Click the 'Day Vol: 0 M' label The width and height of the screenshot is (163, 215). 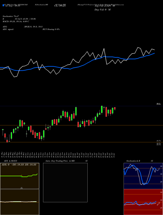[x=102, y=10]
